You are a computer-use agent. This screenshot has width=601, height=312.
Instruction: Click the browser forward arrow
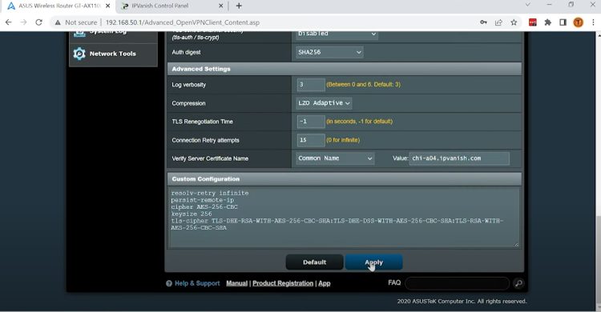point(23,22)
